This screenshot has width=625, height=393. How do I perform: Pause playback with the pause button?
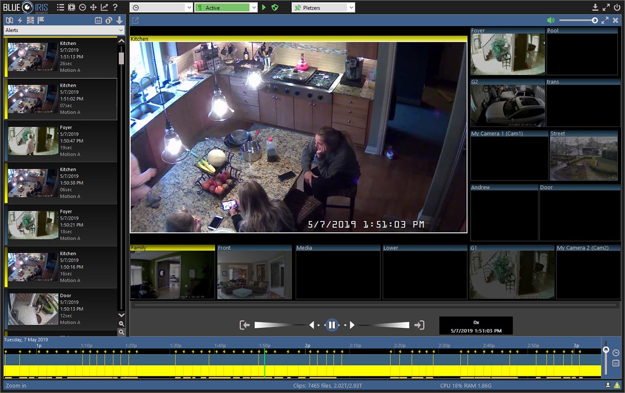pos(332,325)
